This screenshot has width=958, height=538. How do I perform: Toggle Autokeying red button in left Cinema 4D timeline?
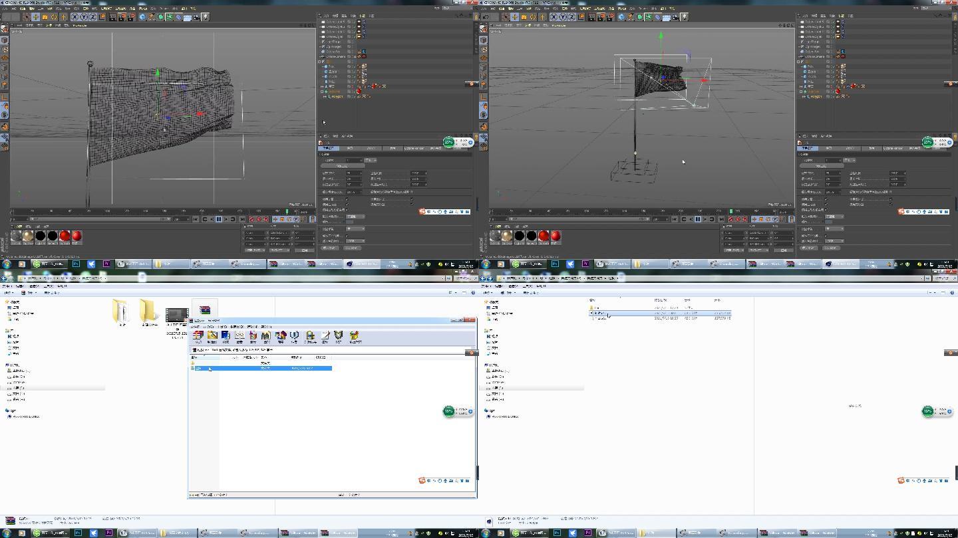click(259, 219)
